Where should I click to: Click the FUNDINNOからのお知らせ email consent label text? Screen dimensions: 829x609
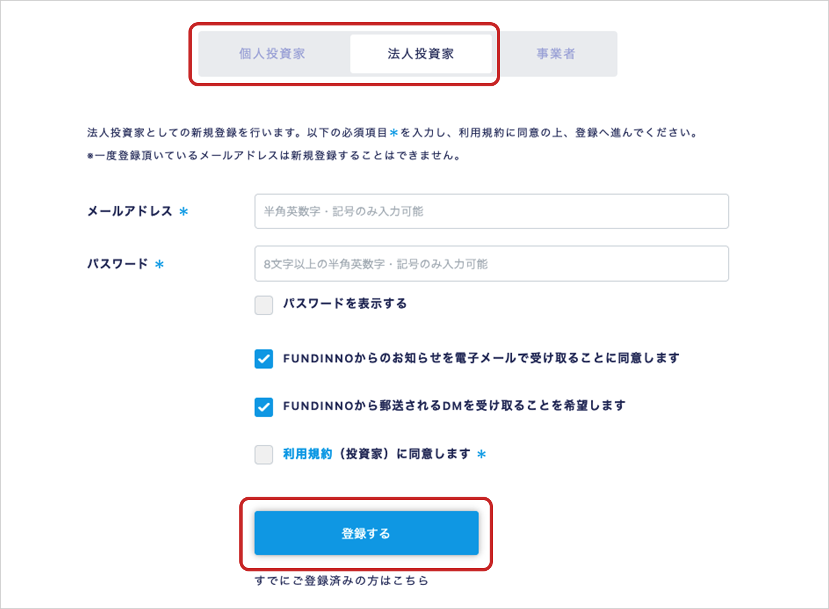point(481,358)
